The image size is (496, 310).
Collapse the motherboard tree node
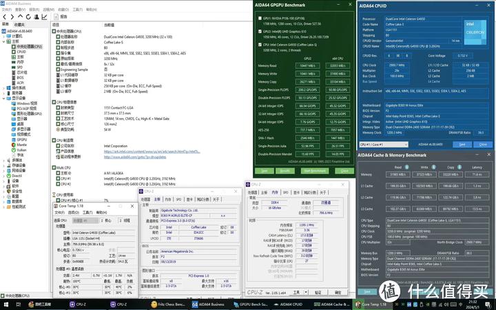(5, 41)
